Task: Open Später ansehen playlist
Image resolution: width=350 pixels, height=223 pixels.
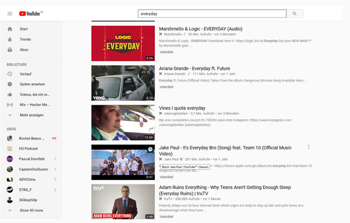Action: click(x=32, y=84)
